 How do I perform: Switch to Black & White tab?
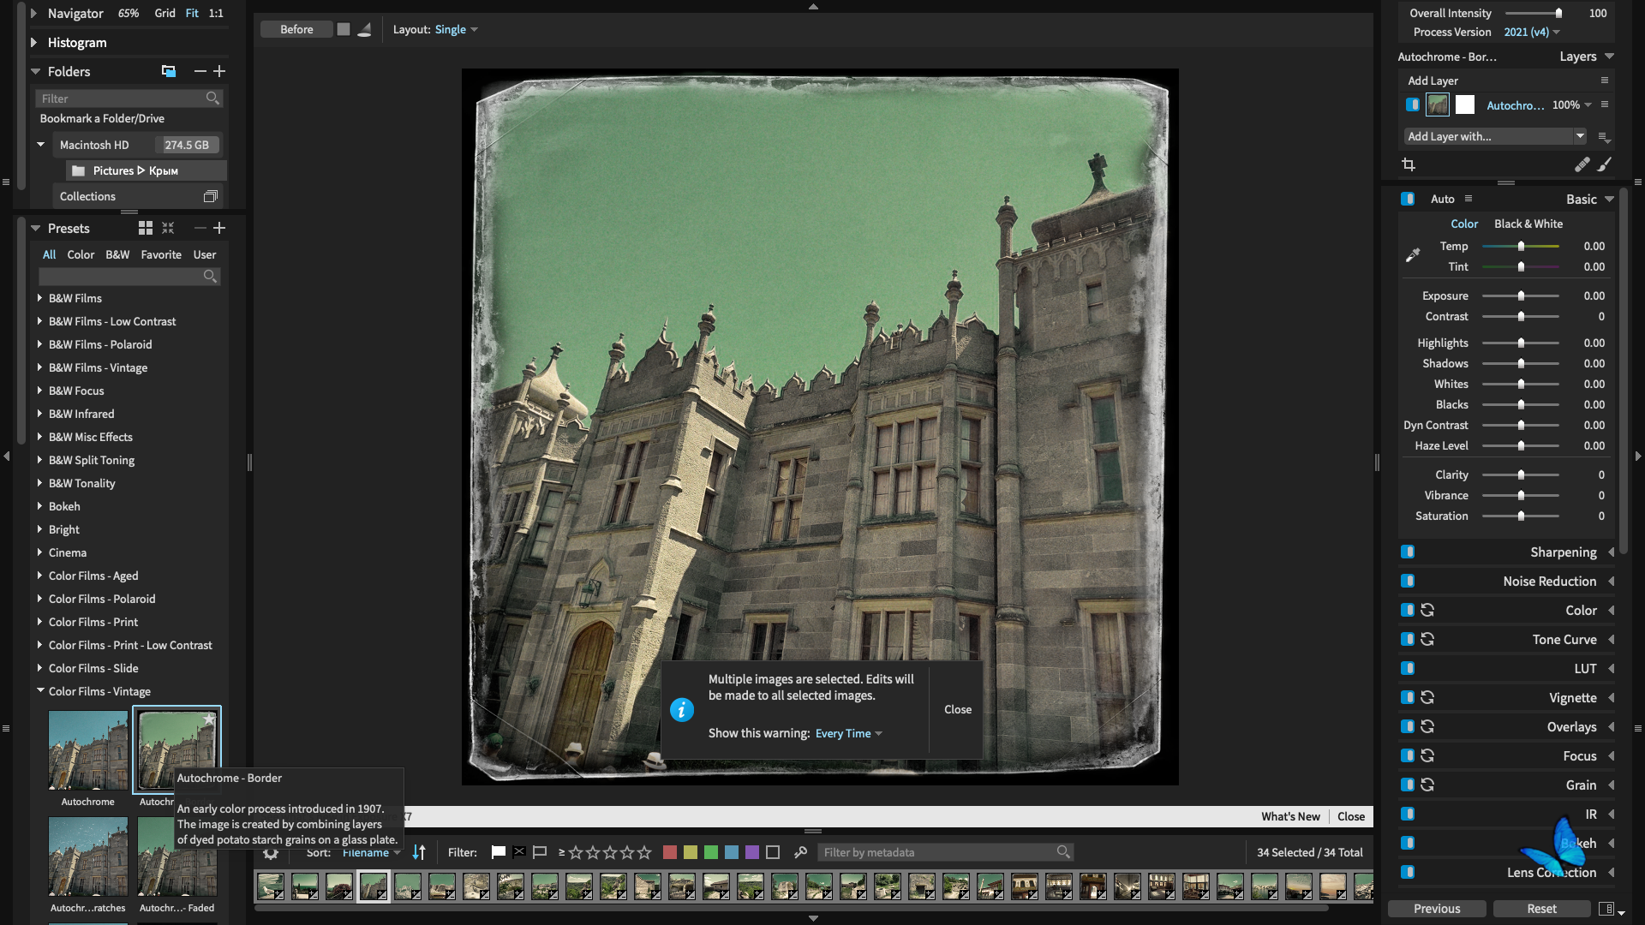click(x=1528, y=224)
